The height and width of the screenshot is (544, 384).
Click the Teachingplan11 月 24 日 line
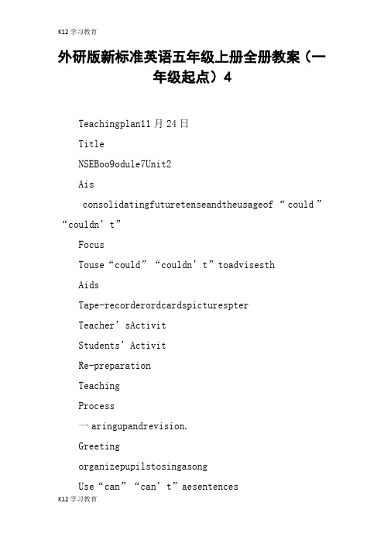coord(133,124)
